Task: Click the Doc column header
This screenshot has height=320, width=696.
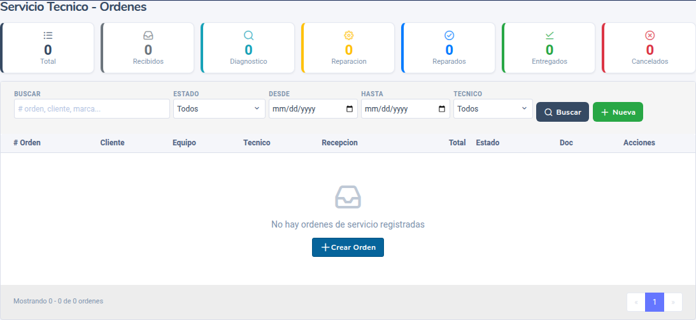Action: [566, 143]
